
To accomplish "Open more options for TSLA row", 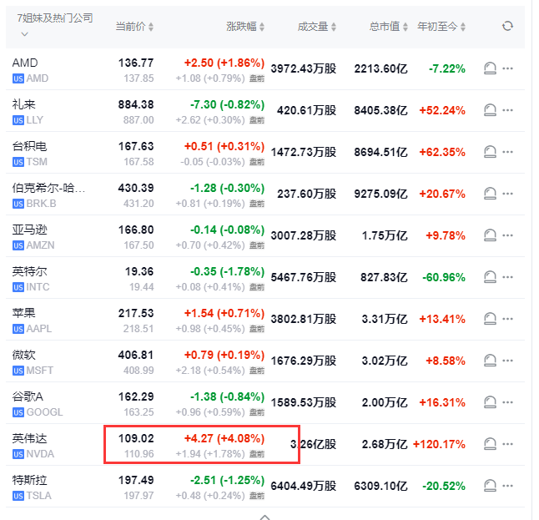I will [507, 486].
